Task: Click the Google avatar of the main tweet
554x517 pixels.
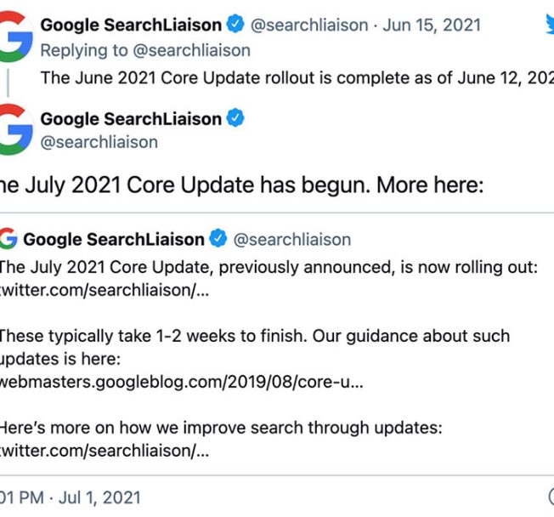Action: pyautogui.click(x=16, y=129)
